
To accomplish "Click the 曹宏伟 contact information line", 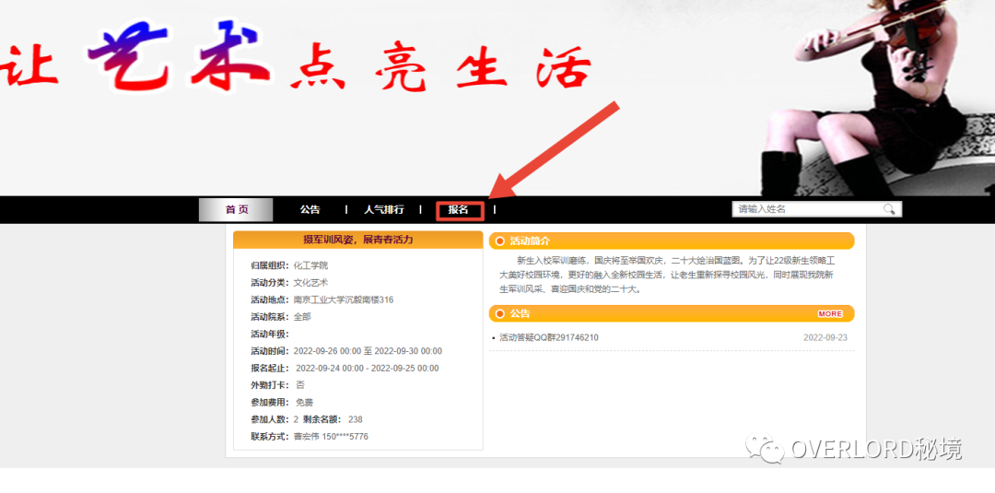I will (x=330, y=437).
